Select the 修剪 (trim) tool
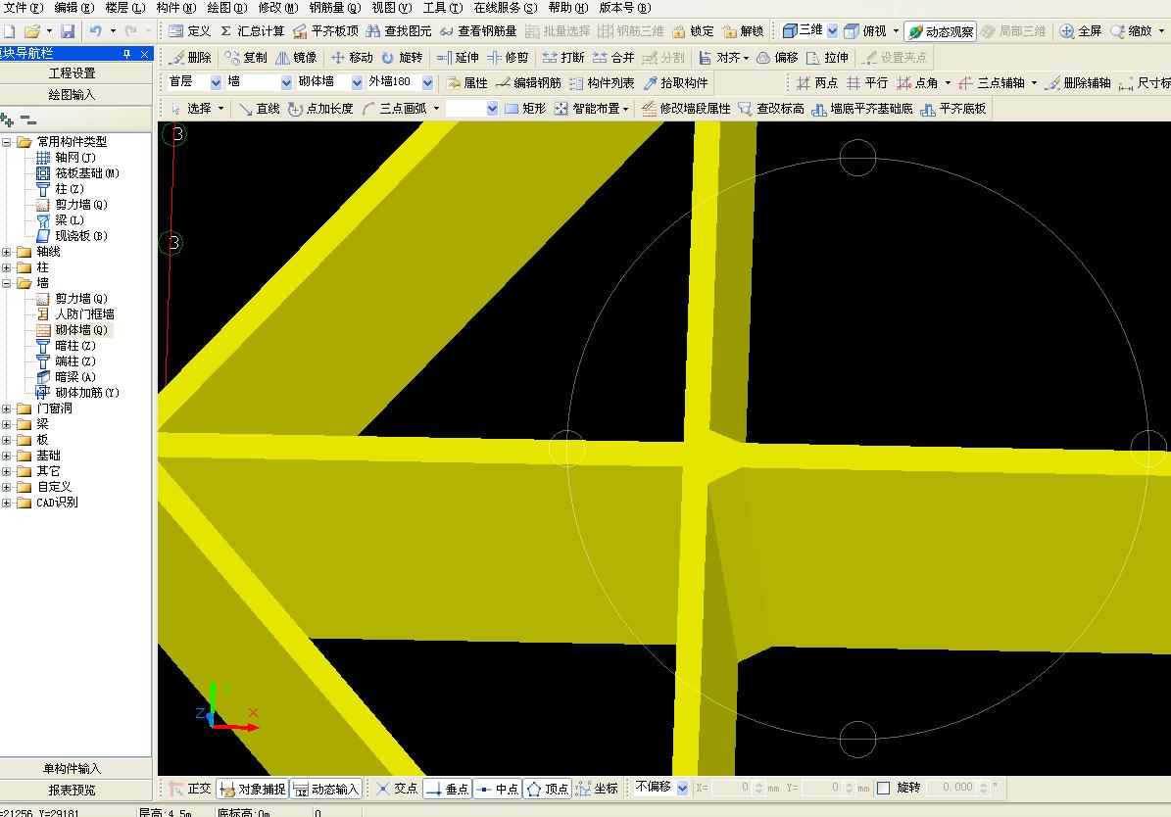 pyautogui.click(x=508, y=58)
